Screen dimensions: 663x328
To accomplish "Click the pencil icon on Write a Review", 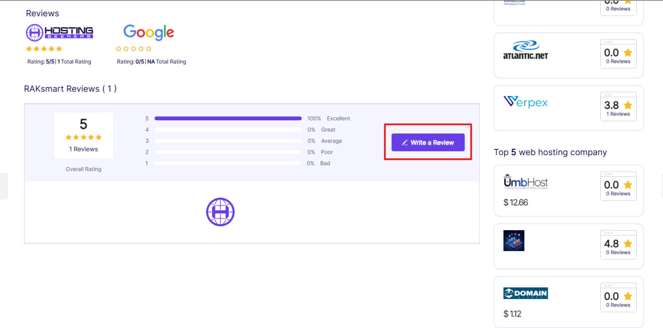I will (405, 143).
